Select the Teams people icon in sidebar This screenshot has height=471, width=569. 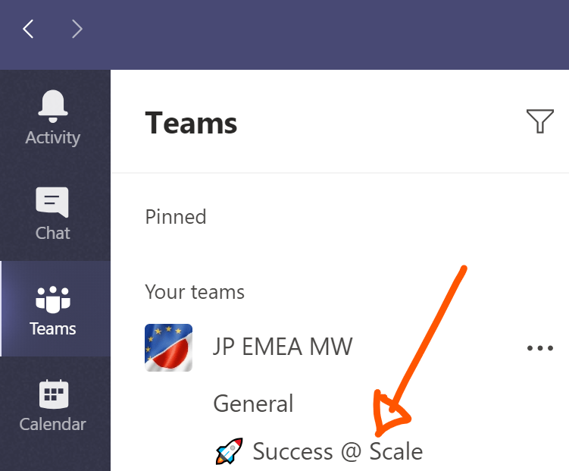coord(52,299)
